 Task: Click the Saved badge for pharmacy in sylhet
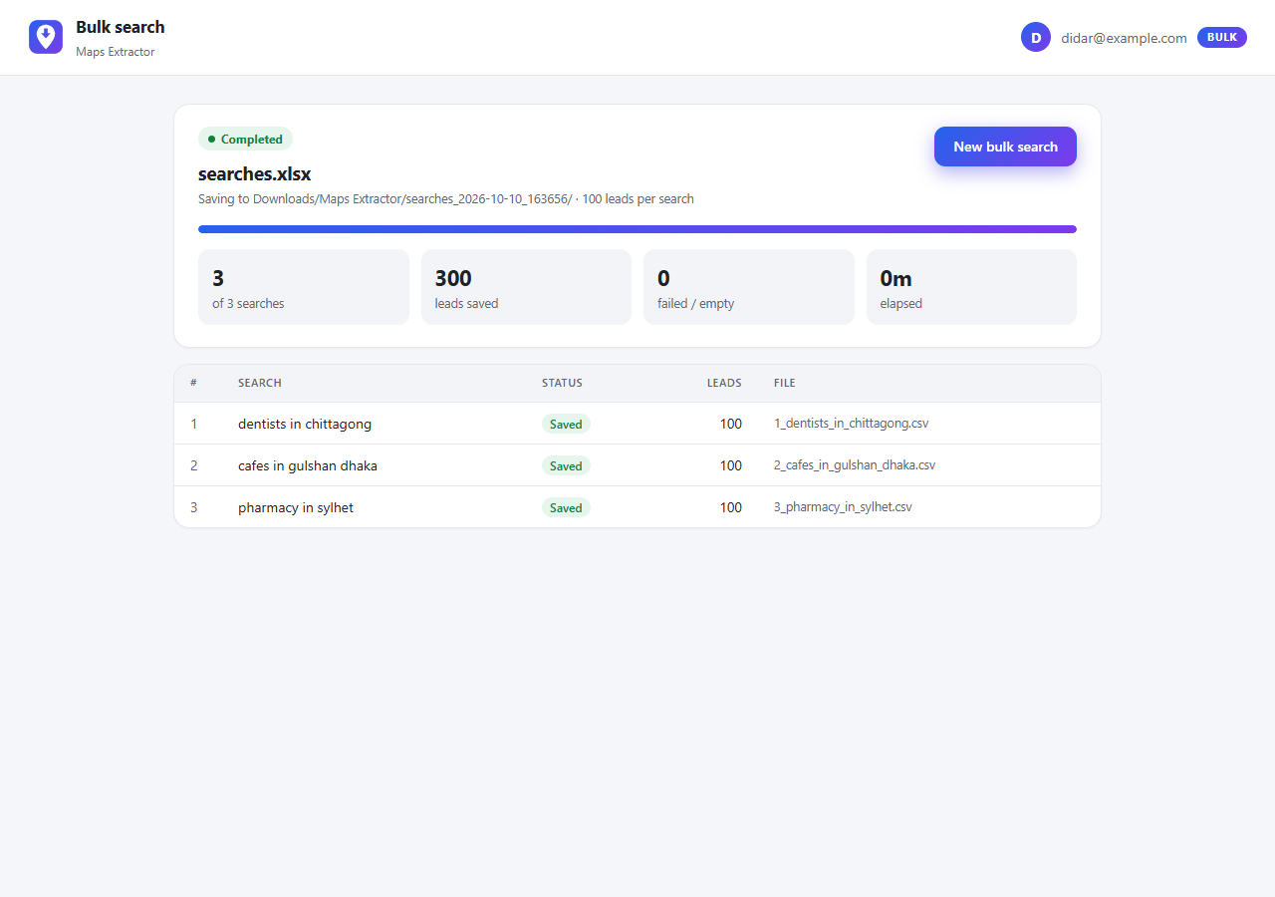point(566,507)
